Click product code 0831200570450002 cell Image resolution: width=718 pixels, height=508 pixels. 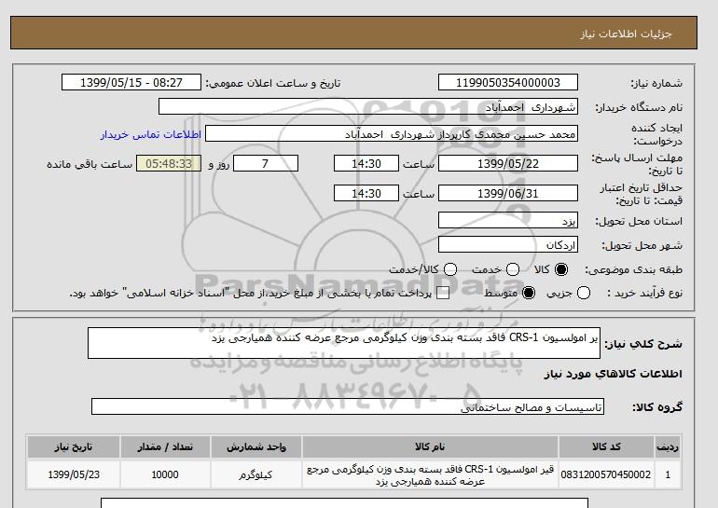(606, 474)
